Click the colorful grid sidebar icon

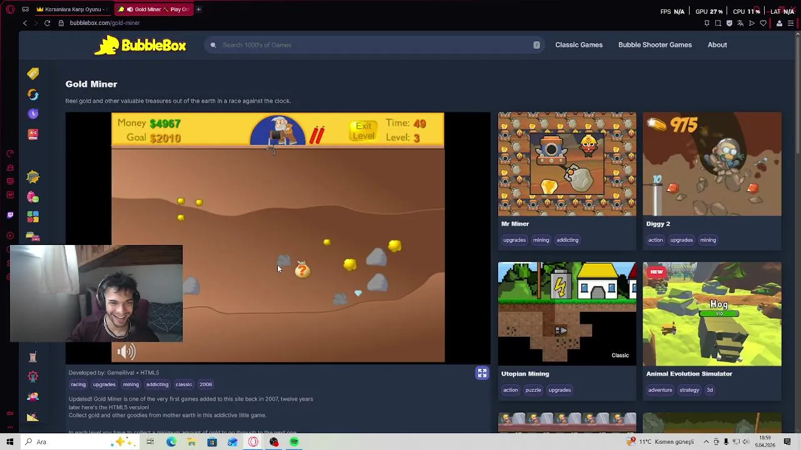[x=33, y=217]
